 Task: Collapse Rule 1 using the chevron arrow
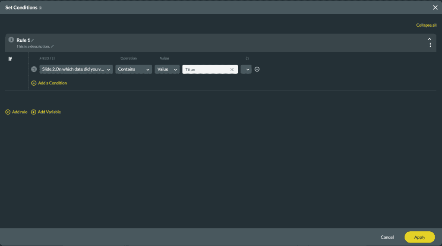[430, 39]
